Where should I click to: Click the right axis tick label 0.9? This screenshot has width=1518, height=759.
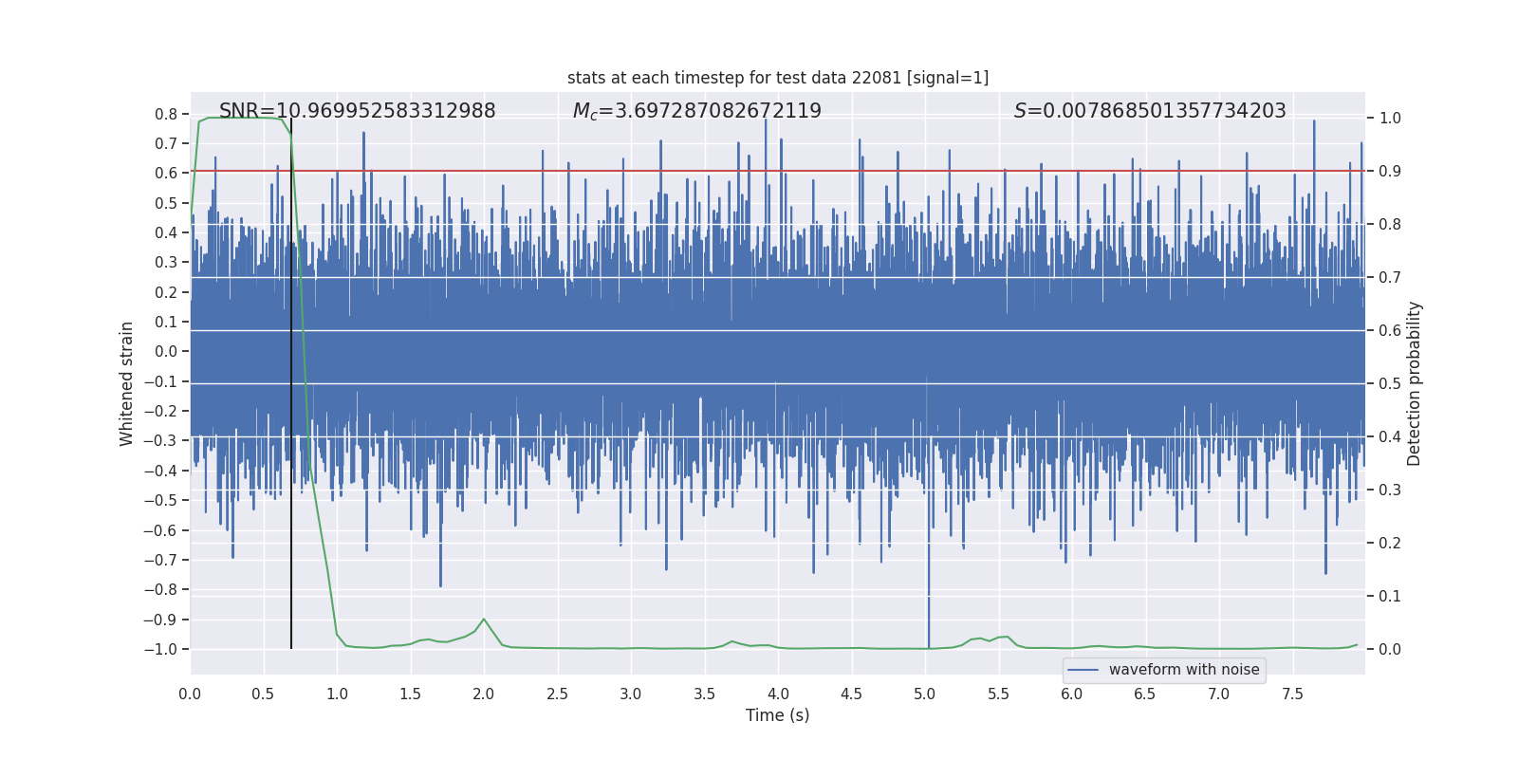point(1390,172)
